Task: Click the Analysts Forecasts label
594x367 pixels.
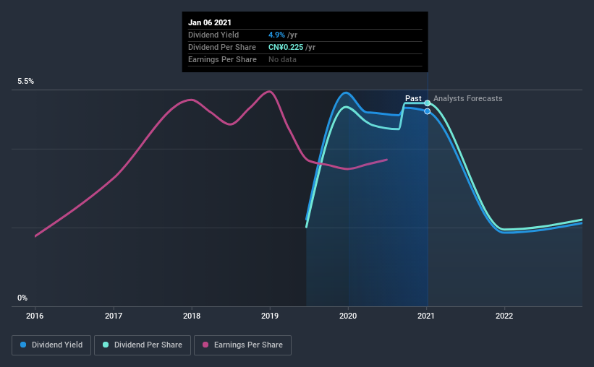Action: pyautogui.click(x=468, y=98)
